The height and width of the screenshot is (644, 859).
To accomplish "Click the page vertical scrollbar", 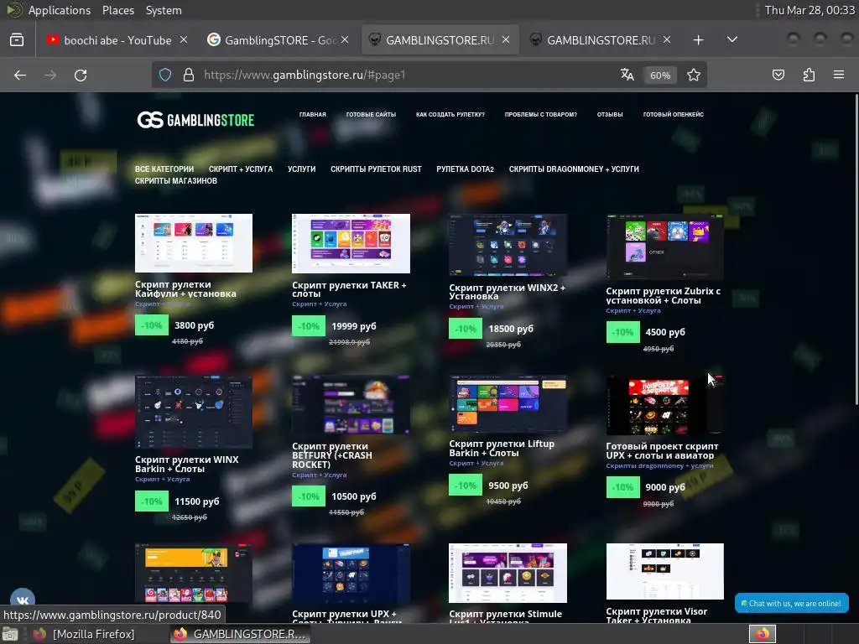I will point(856,250).
